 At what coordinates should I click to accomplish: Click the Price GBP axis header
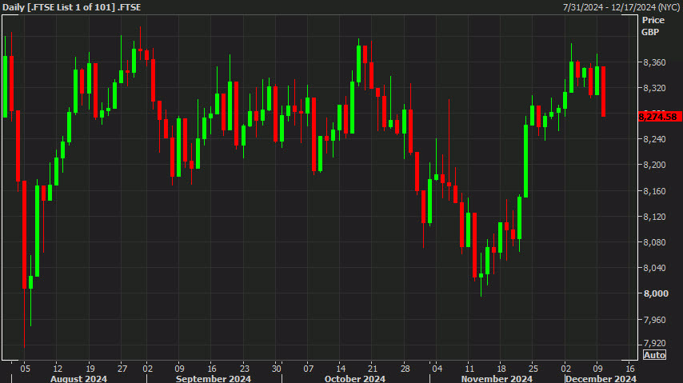click(653, 26)
